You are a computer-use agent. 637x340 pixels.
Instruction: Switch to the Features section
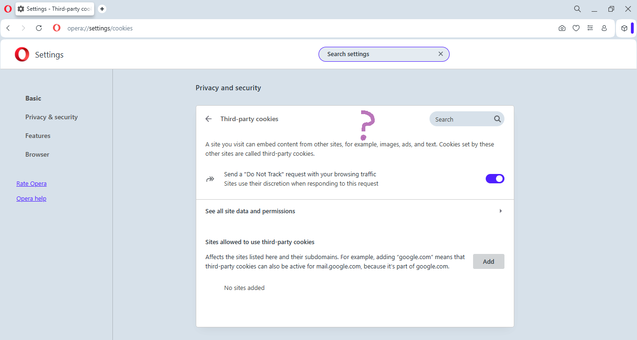[37, 136]
